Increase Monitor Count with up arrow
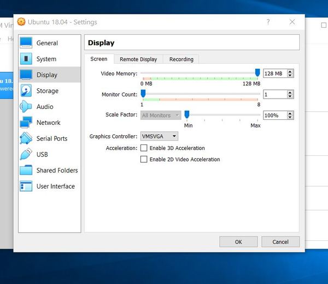The image size is (328, 284). [x=290, y=92]
